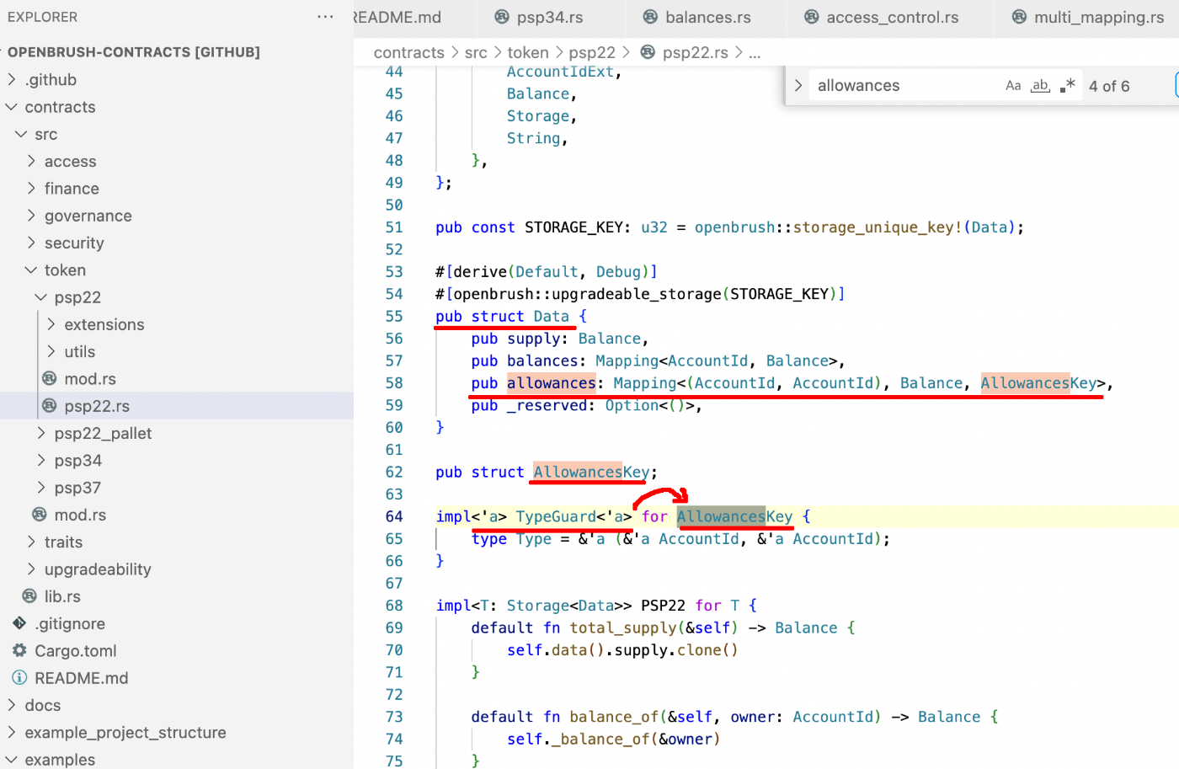The width and height of the screenshot is (1179, 769).
Task: Click Rust icon in breadcrumb before psp22.rs
Action: pos(648,52)
